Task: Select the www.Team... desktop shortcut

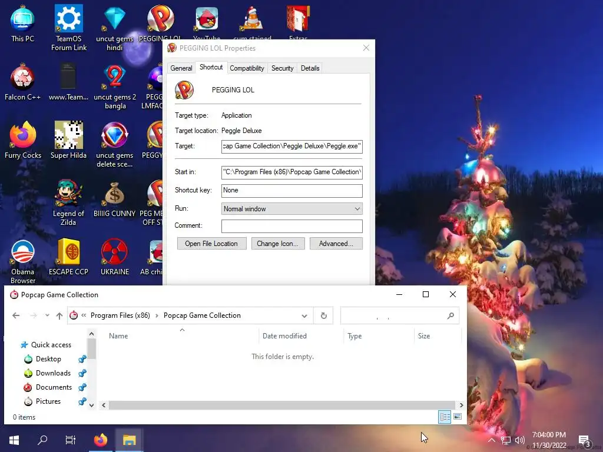Action: point(68,82)
